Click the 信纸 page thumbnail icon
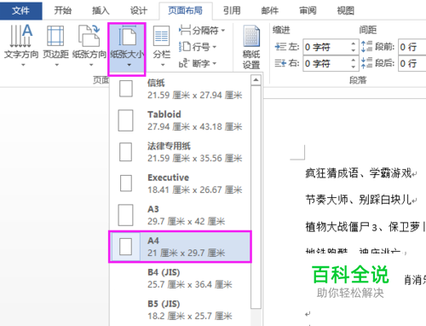This screenshot has width=426, height=326. click(x=126, y=89)
